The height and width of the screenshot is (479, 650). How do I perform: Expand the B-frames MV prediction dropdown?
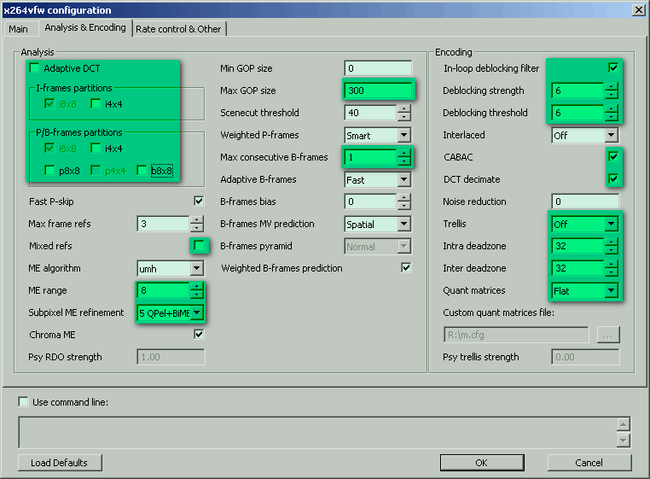click(x=403, y=224)
